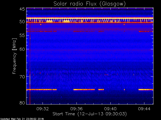Click the bright white emission band near 49 MHz

[90, 18]
